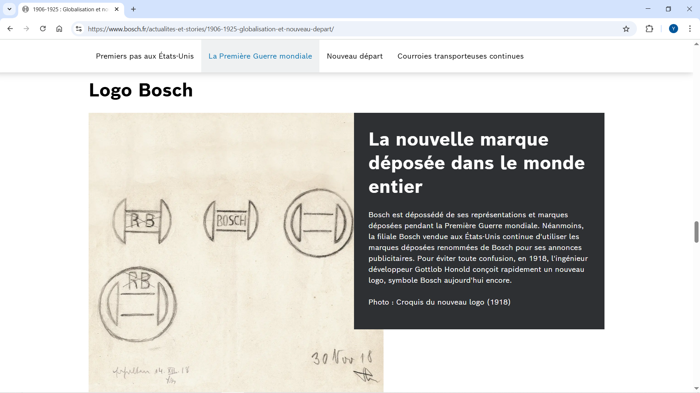Close the 1906-1925 Globalisation tab
Screen dimensions: 700x393
coord(117,9)
